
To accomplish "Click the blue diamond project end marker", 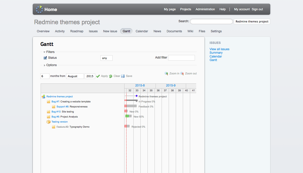I will (x=137, y=96).
